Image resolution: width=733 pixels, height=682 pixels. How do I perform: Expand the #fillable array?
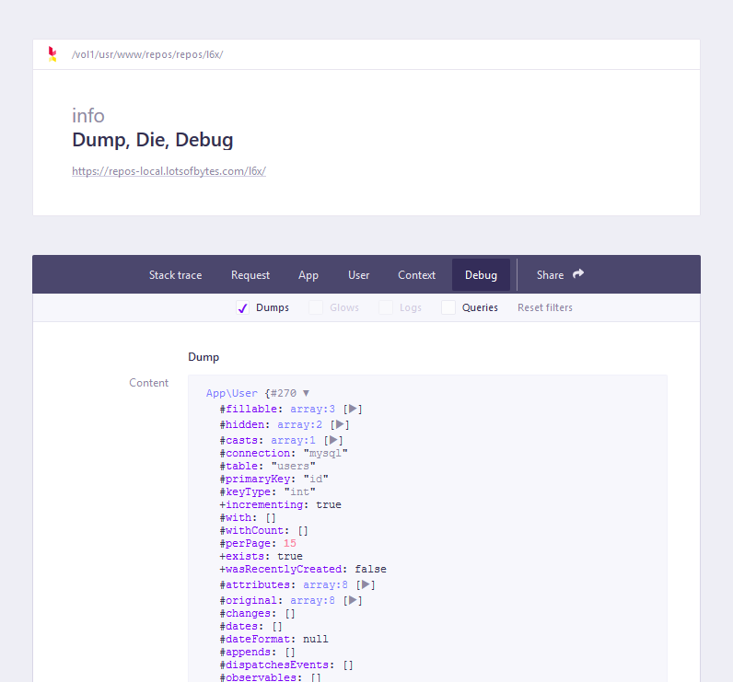[x=354, y=409]
